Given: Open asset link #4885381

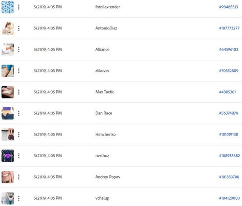Looking at the screenshot, I should click(x=228, y=92).
